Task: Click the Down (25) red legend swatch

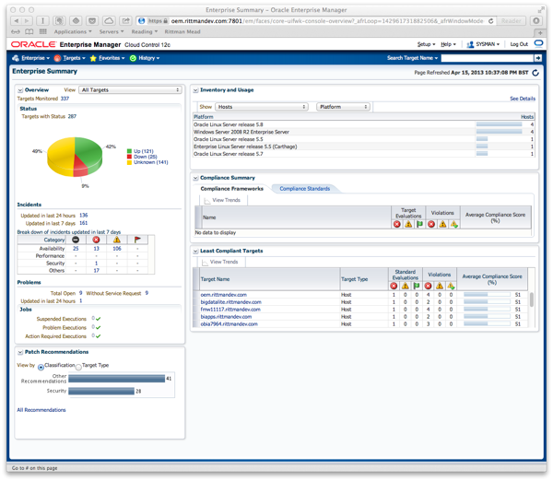Action: [x=129, y=157]
